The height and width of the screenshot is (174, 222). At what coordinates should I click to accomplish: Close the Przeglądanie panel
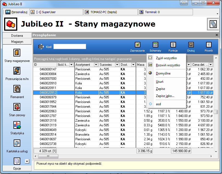tap(217, 35)
